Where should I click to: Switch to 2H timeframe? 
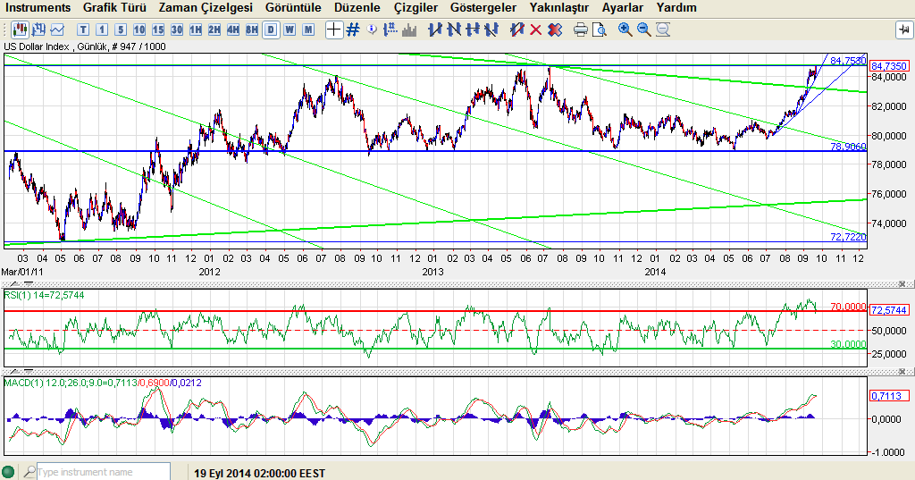[214, 29]
